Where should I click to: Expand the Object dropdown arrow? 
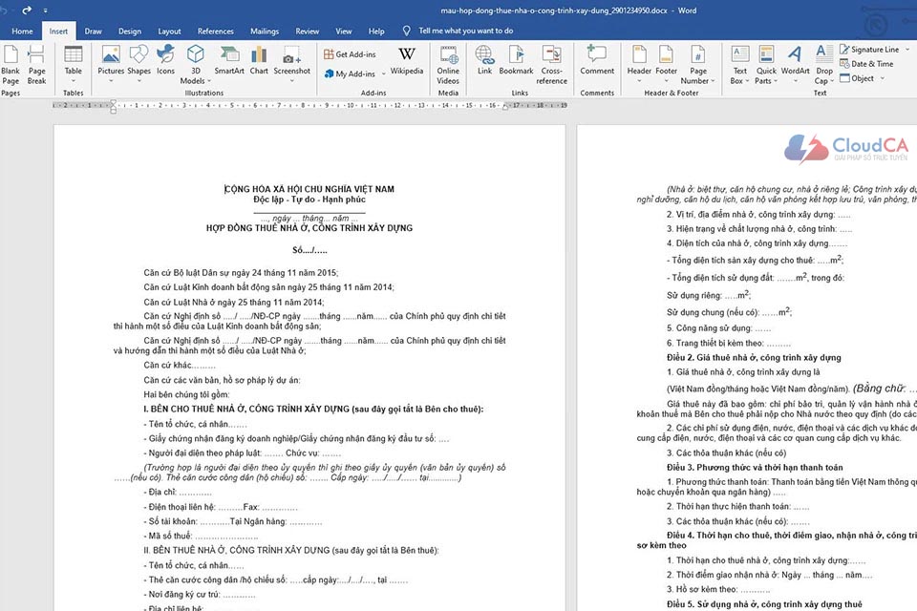pos(882,78)
